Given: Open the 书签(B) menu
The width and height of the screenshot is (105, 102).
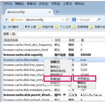Looking at the screenshot, I should coord(55,4).
